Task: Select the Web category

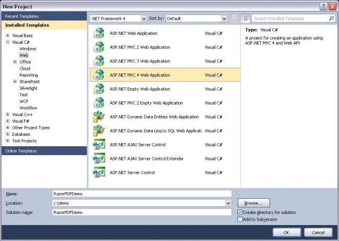Action: point(24,55)
